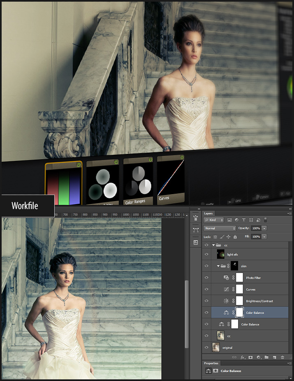The height and width of the screenshot is (381, 294).
Task: Click the new adjustment layer icon
Action: pyautogui.click(x=258, y=357)
